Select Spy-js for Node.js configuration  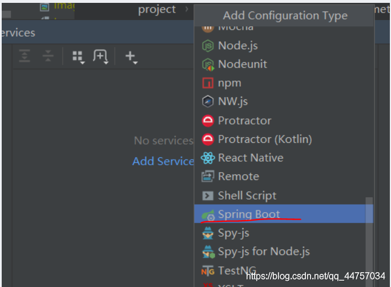tap(284, 252)
